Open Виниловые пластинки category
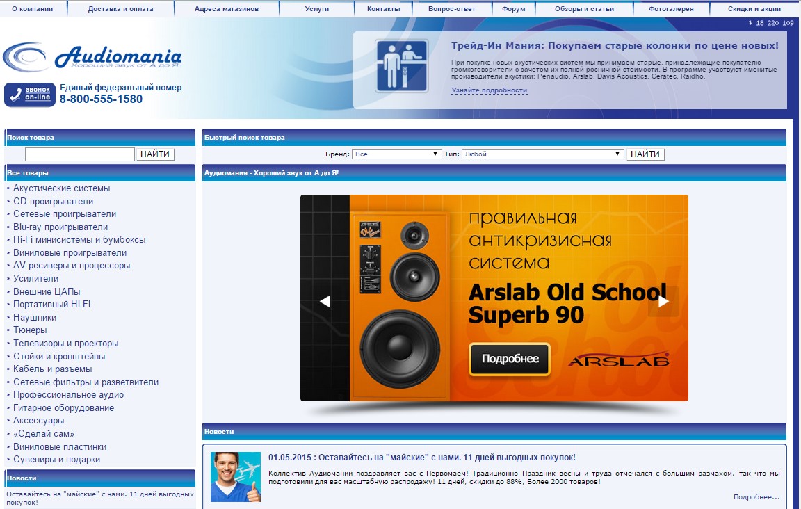The width and height of the screenshot is (801, 509). (60, 446)
